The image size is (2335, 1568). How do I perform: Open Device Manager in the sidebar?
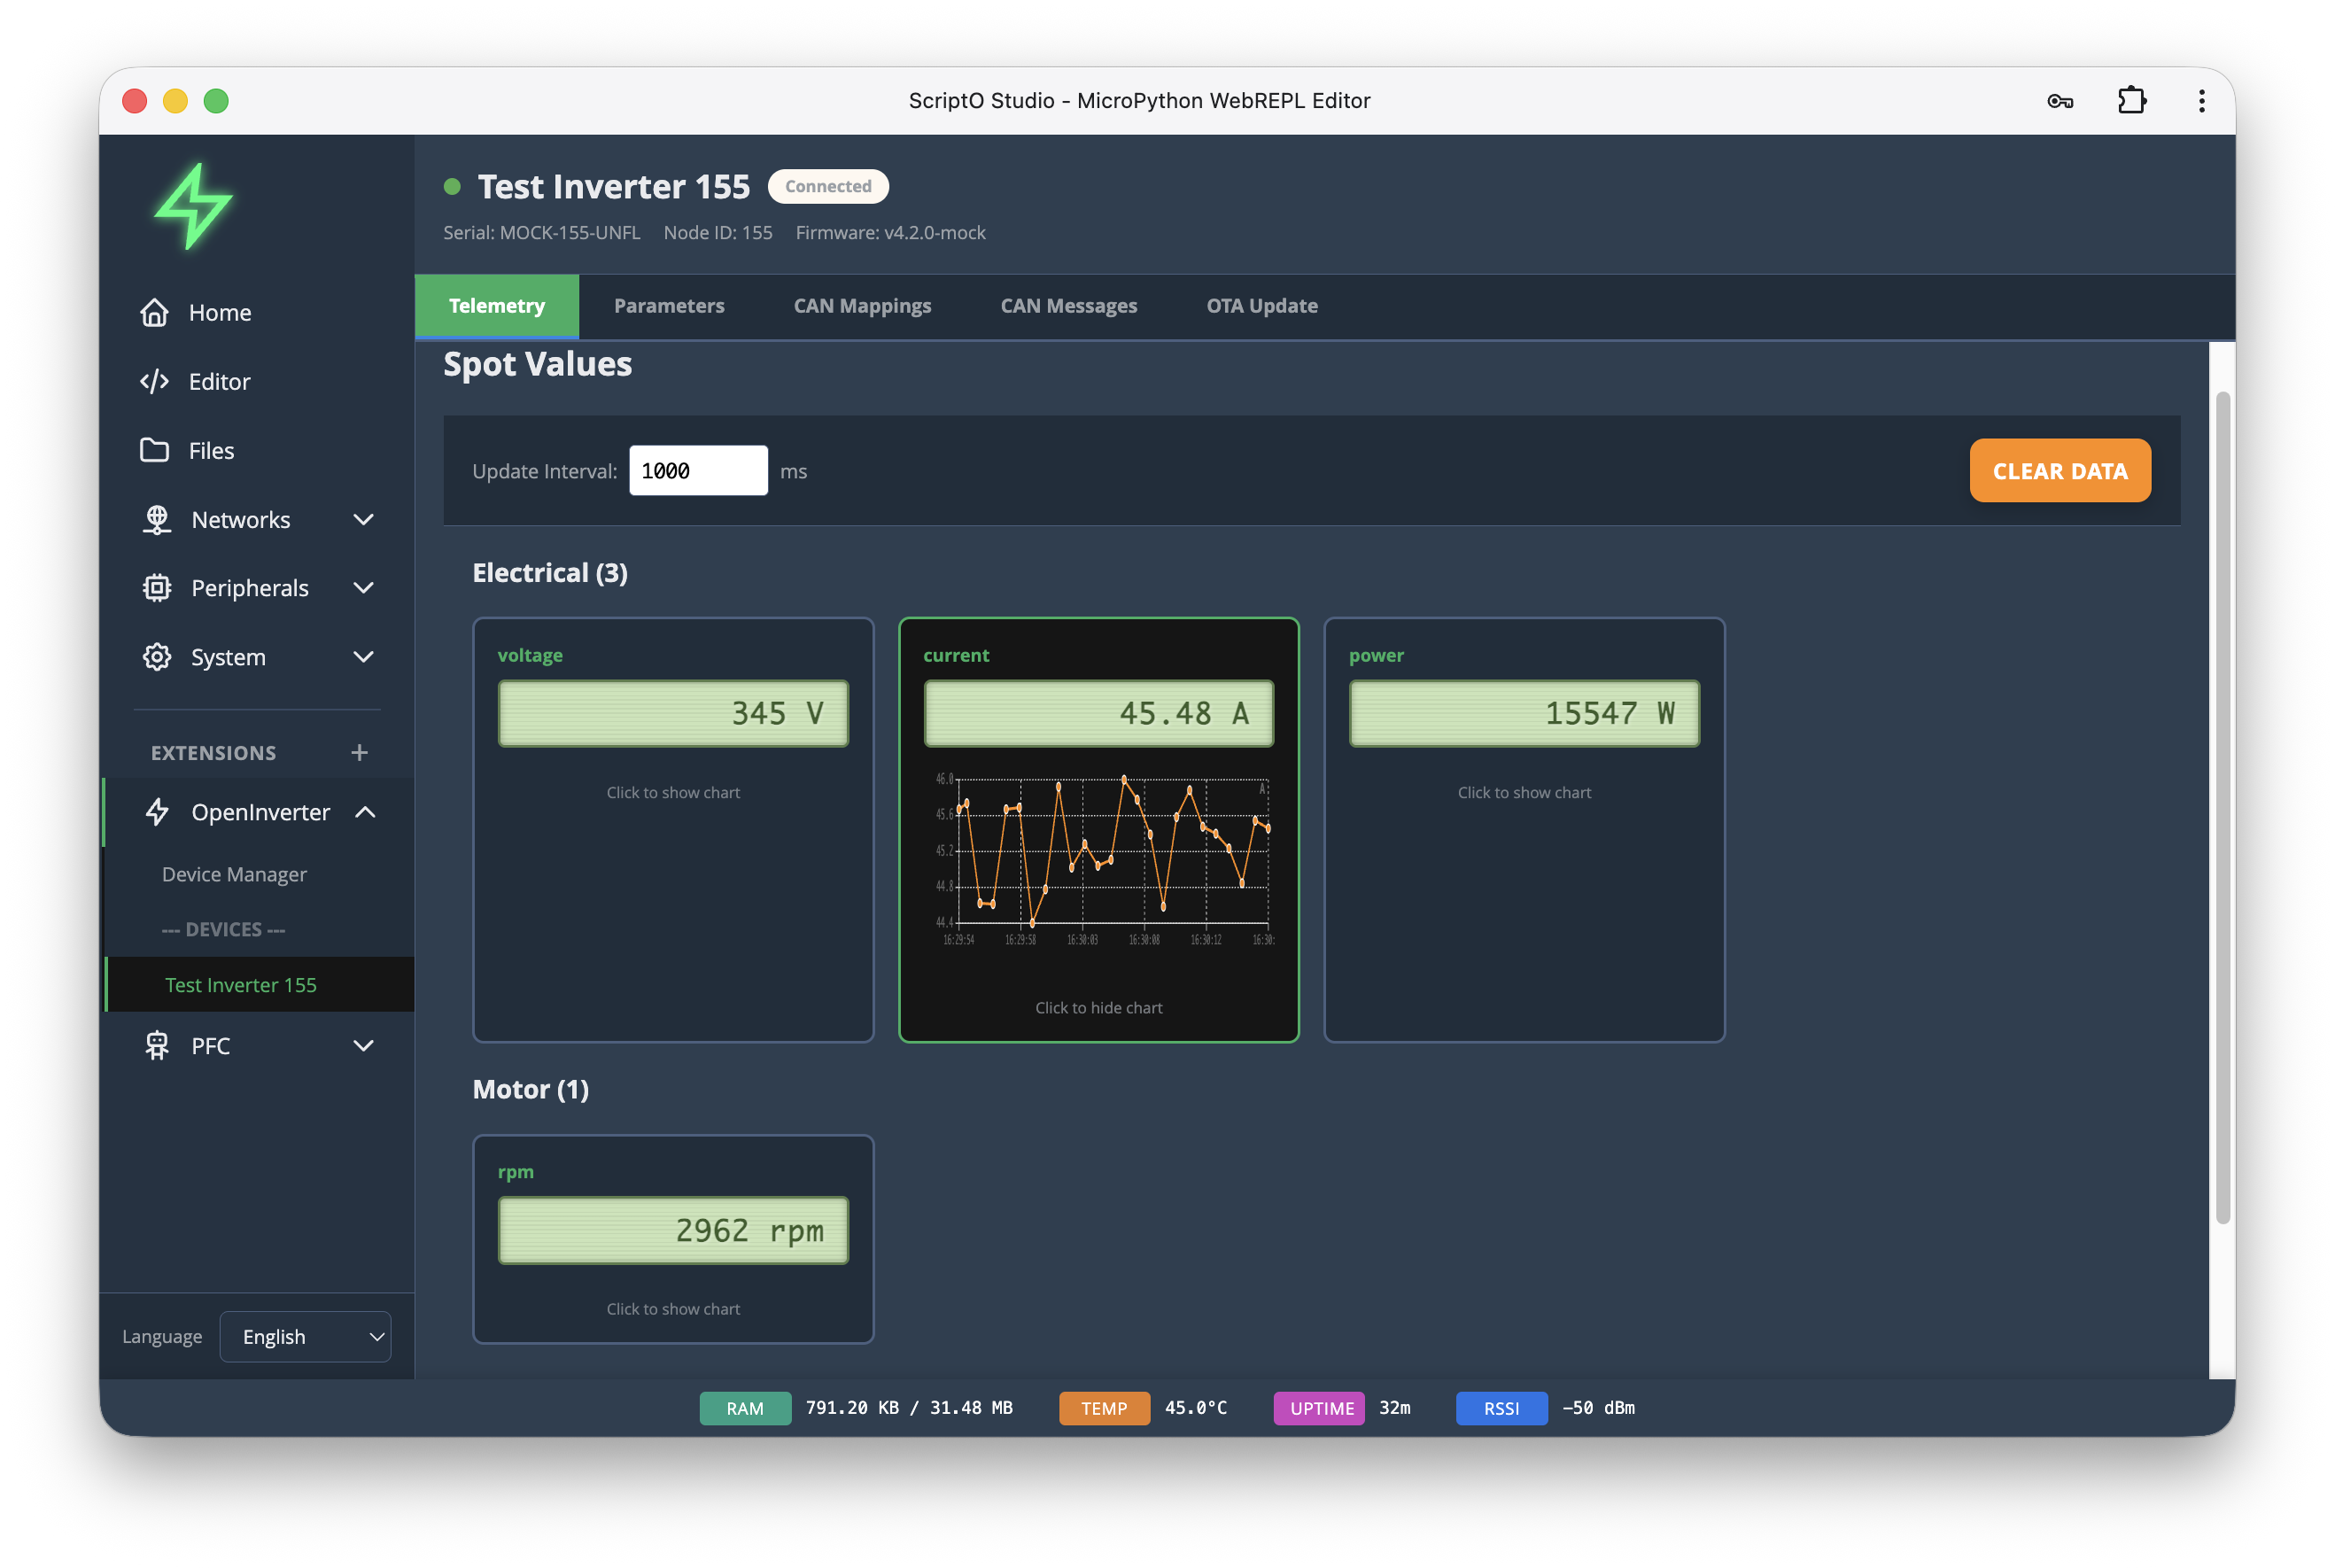pos(234,874)
